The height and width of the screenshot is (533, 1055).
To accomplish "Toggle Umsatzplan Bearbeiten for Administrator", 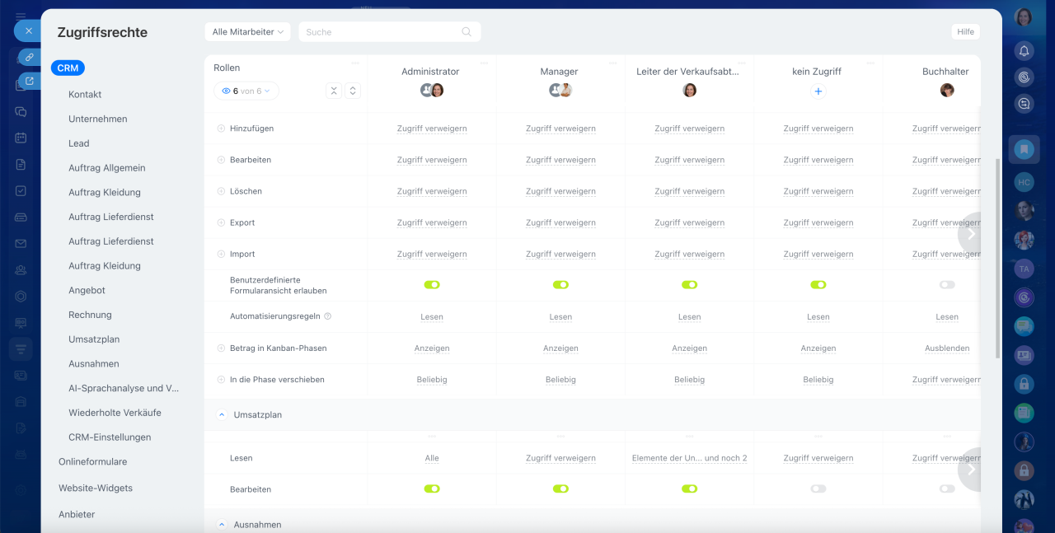I will tap(432, 489).
